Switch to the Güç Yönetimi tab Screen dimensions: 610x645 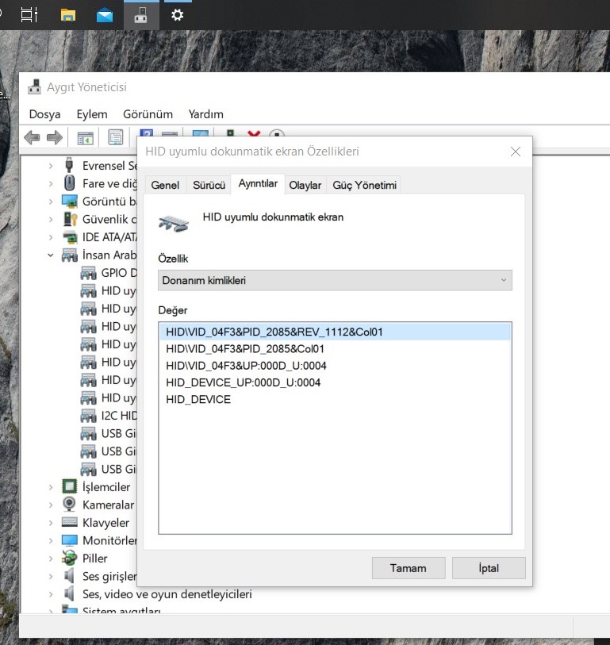coord(364,185)
